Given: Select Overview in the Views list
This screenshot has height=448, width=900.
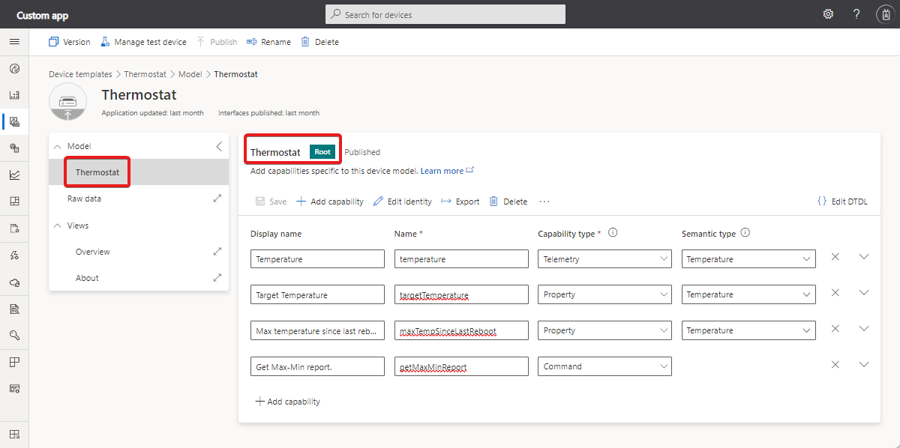Looking at the screenshot, I should coord(93,252).
